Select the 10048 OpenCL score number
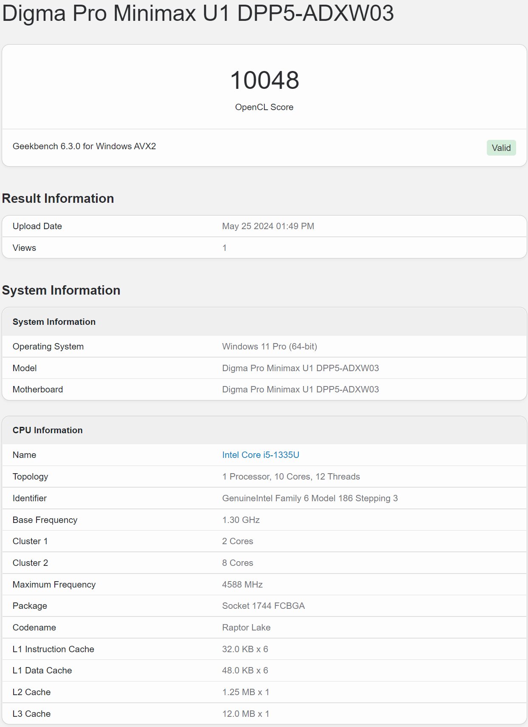This screenshot has width=528, height=727. 264,80
